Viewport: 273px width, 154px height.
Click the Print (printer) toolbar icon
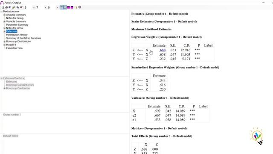[6, 7]
